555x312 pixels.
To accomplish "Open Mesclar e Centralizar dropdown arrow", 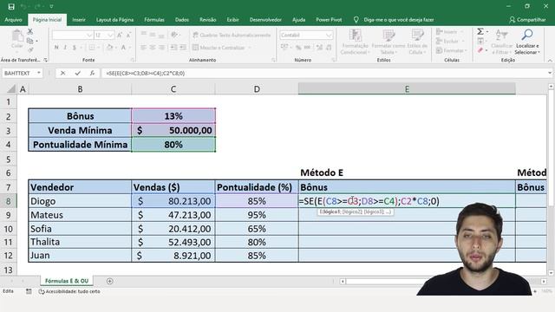I will coord(250,48).
